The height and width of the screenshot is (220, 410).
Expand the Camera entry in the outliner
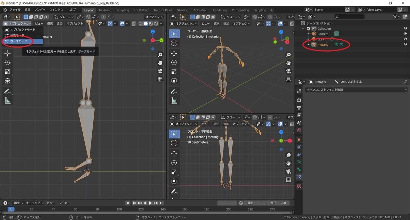point(309,34)
